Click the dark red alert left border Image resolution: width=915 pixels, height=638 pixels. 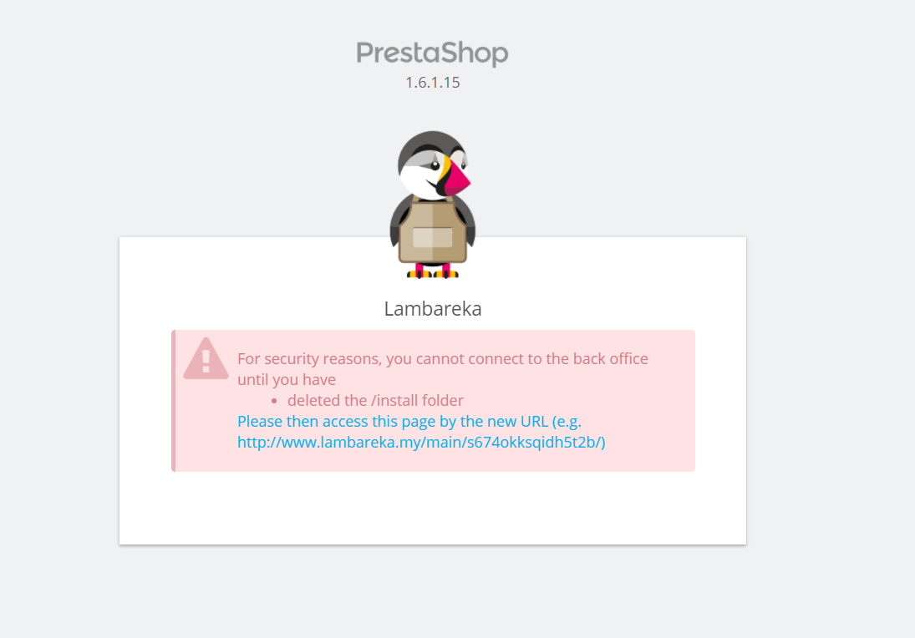(x=173, y=401)
